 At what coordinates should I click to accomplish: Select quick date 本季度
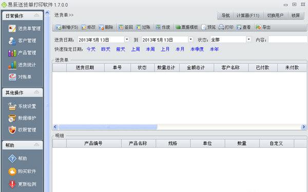pos(197,49)
